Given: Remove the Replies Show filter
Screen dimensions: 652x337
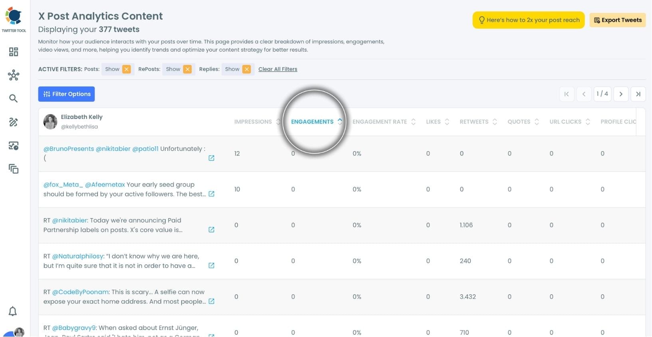Looking at the screenshot, I should [247, 69].
